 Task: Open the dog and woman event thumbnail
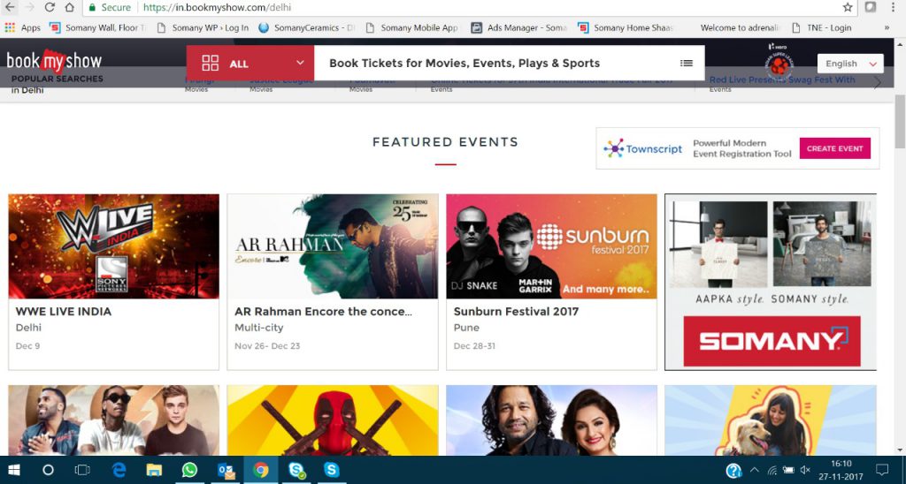tap(771, 420)
